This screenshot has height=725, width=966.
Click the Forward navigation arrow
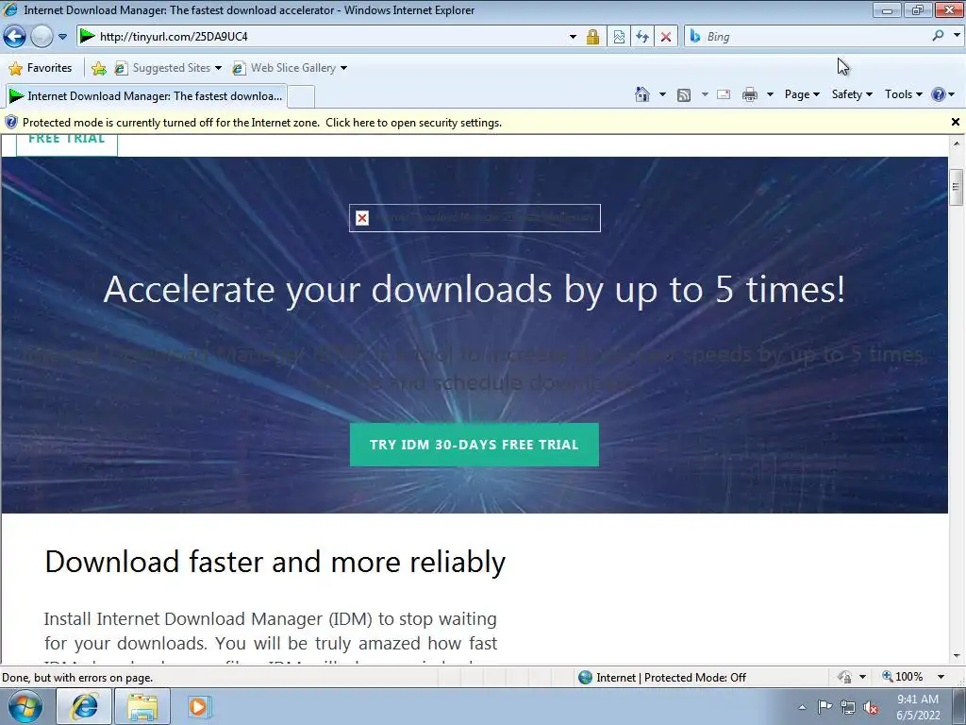point(42,37)
